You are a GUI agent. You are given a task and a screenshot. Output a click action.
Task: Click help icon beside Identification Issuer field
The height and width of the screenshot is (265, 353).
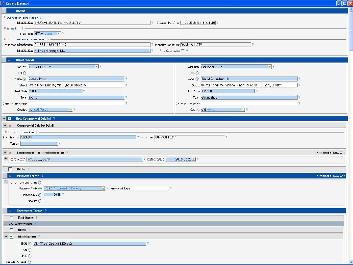coord(252,44)
